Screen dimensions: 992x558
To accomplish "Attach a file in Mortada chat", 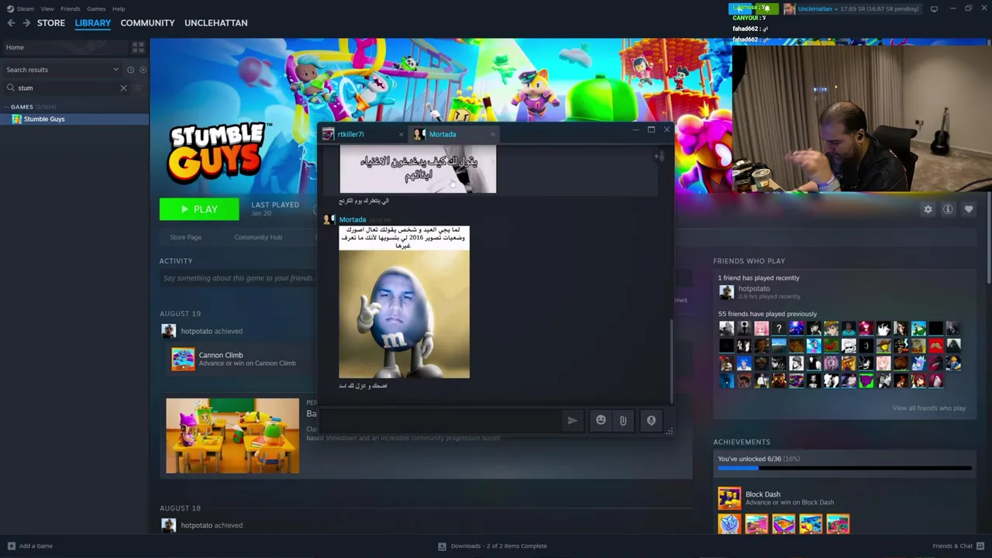I will [x=623, y=420].
